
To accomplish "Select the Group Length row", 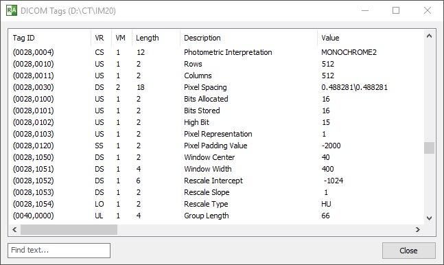I will 216,216.
